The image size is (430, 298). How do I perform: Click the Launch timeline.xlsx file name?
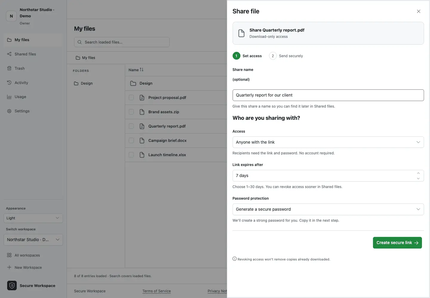(x=167, y=155)
